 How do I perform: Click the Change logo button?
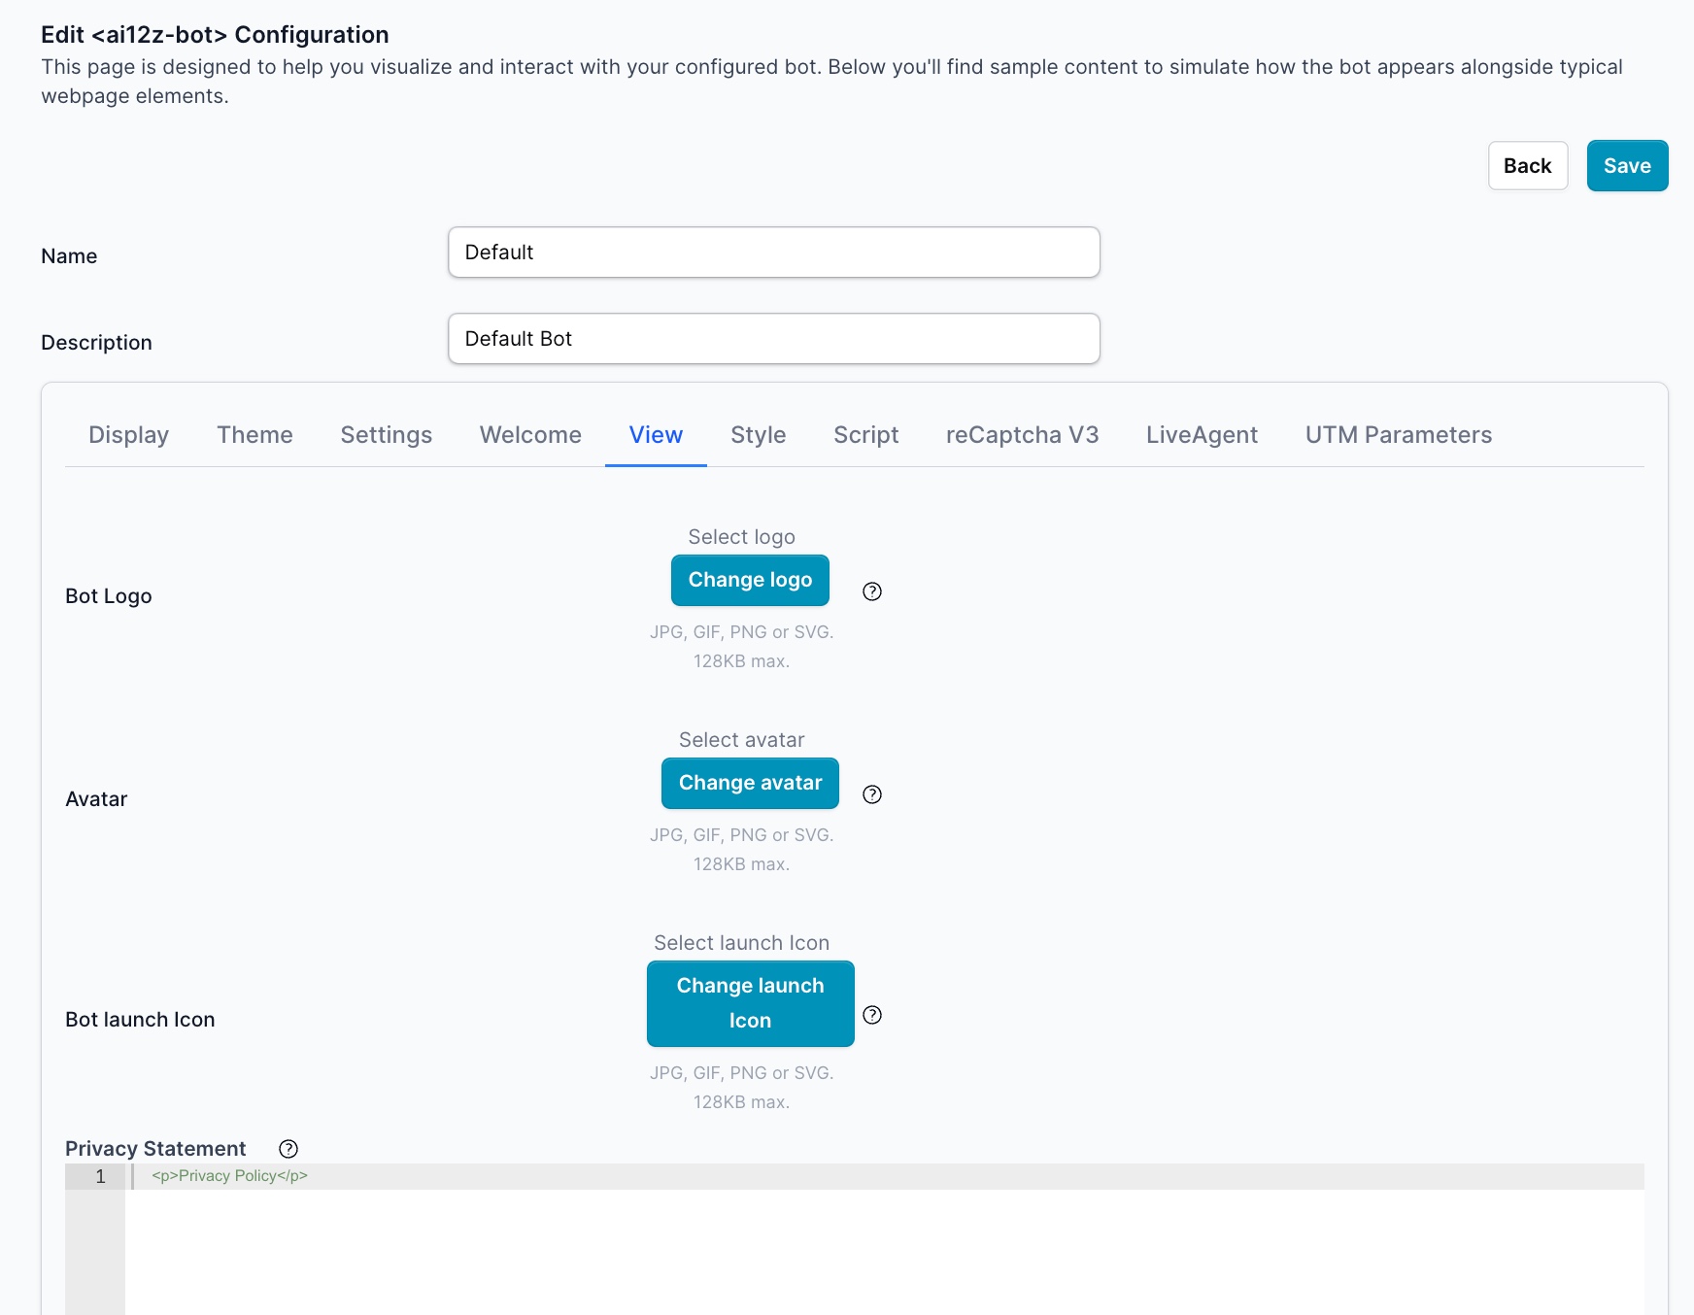[x=750, y=580]
